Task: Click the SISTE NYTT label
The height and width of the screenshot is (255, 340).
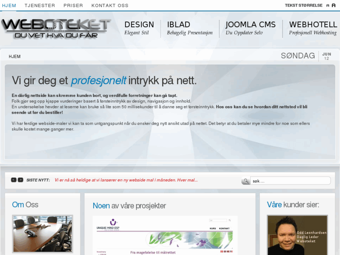Action: [x=38, y=180]
